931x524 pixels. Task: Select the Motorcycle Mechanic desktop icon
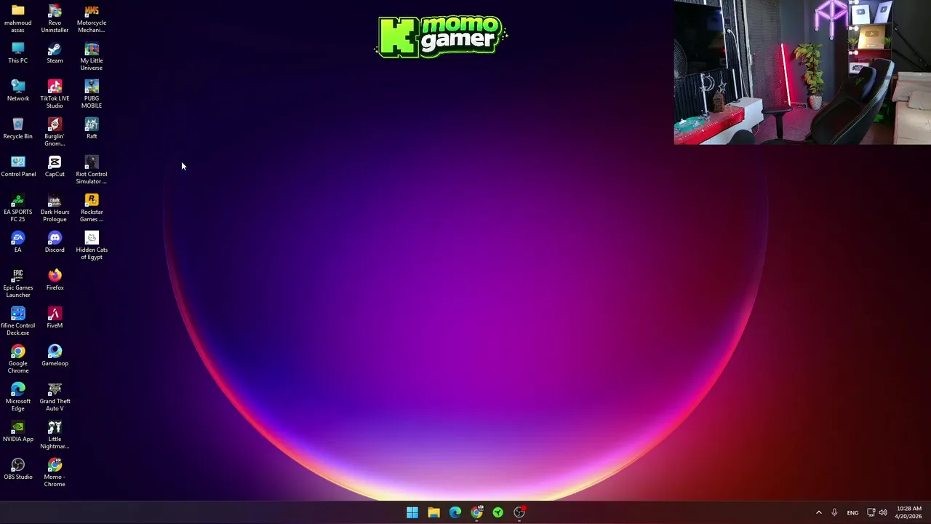point(92,18)
